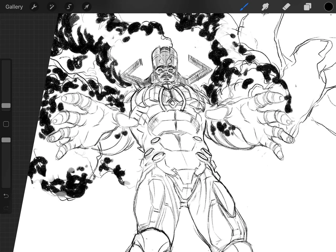Viewport: 336px width, 252px height.
Task: Undo the last stroke
Action: click(x=6, y=196)
